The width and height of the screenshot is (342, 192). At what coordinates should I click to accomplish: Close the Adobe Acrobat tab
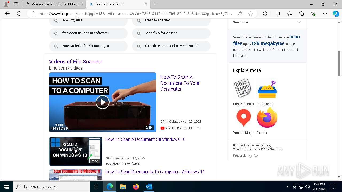coord(82,4)
